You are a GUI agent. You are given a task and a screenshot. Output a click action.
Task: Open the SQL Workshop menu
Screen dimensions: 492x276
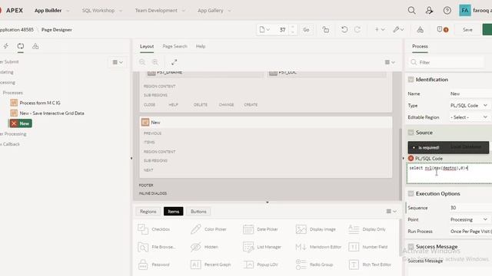point(102,10)
